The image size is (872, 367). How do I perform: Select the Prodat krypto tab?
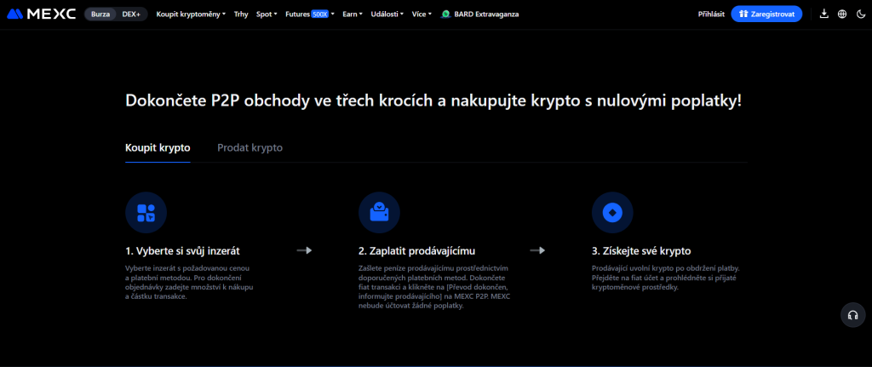[250, 148]
